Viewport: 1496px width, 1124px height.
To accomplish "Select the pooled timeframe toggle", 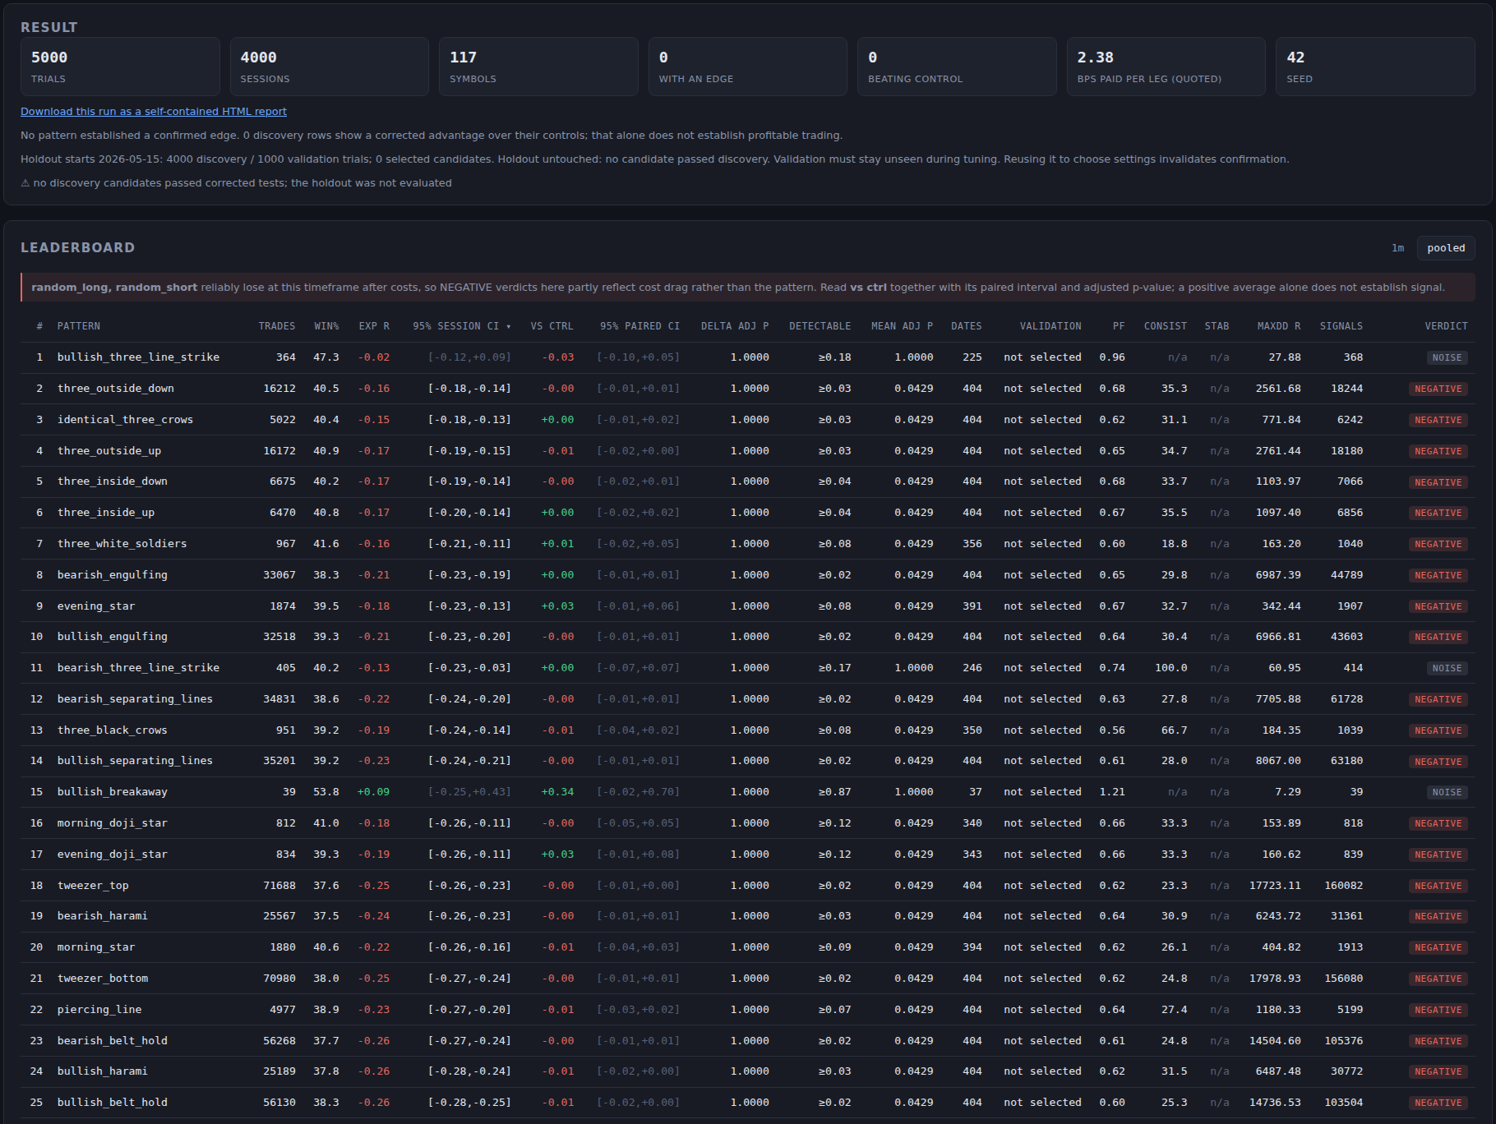I will [x=1446, y=248].
